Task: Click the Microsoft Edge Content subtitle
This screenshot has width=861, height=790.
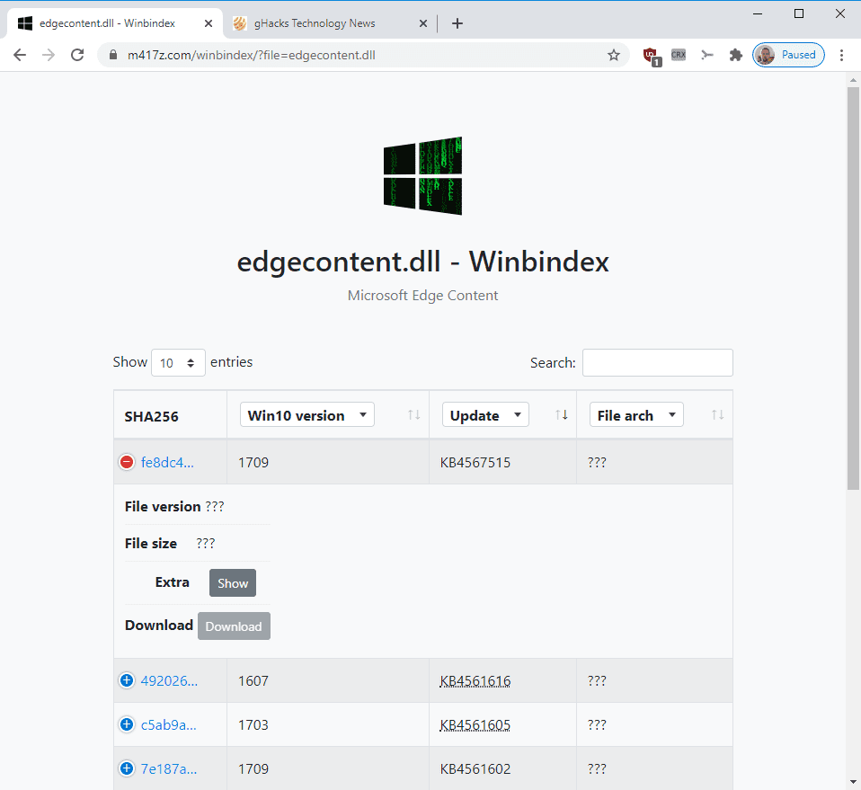Action: 422,296
